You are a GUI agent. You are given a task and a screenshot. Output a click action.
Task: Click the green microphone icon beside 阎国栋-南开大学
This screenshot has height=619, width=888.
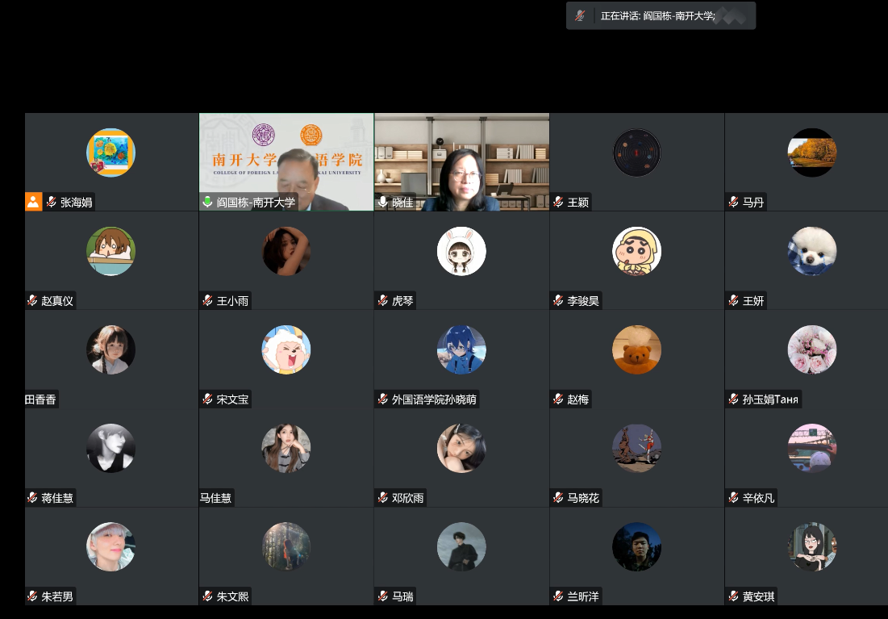coord(207,203)
